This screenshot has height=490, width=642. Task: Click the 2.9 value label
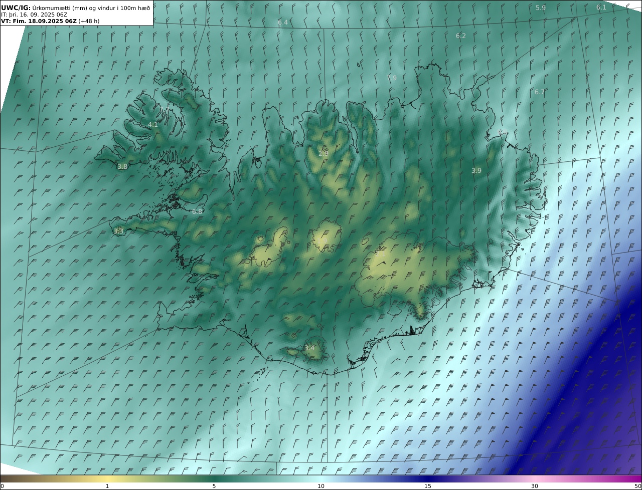coord(324,153)
